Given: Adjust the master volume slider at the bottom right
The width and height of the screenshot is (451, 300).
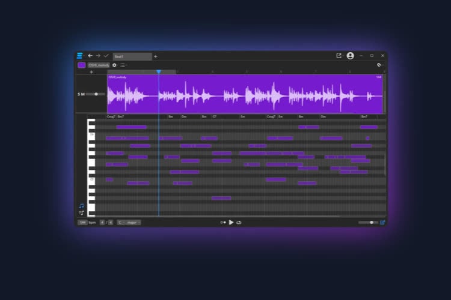Looking at the screenshot, I should 368,223.
